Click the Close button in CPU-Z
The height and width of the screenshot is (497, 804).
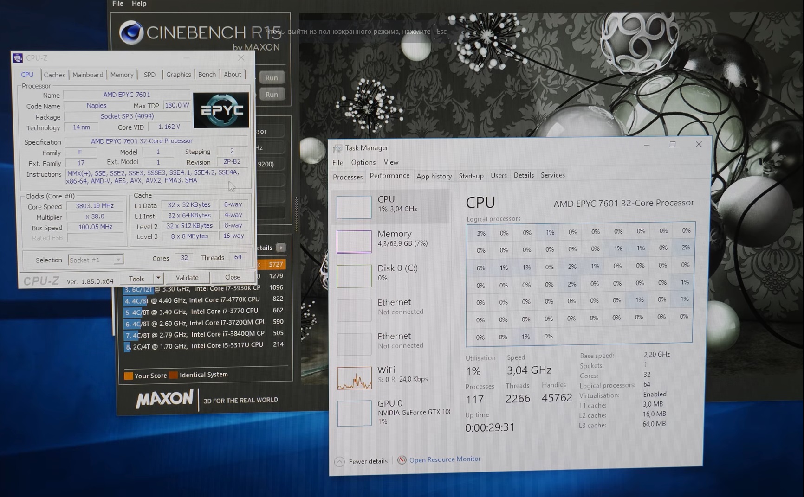(x=233, y=277)
